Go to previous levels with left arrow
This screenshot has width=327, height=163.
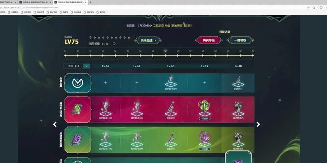coord(55,124)
